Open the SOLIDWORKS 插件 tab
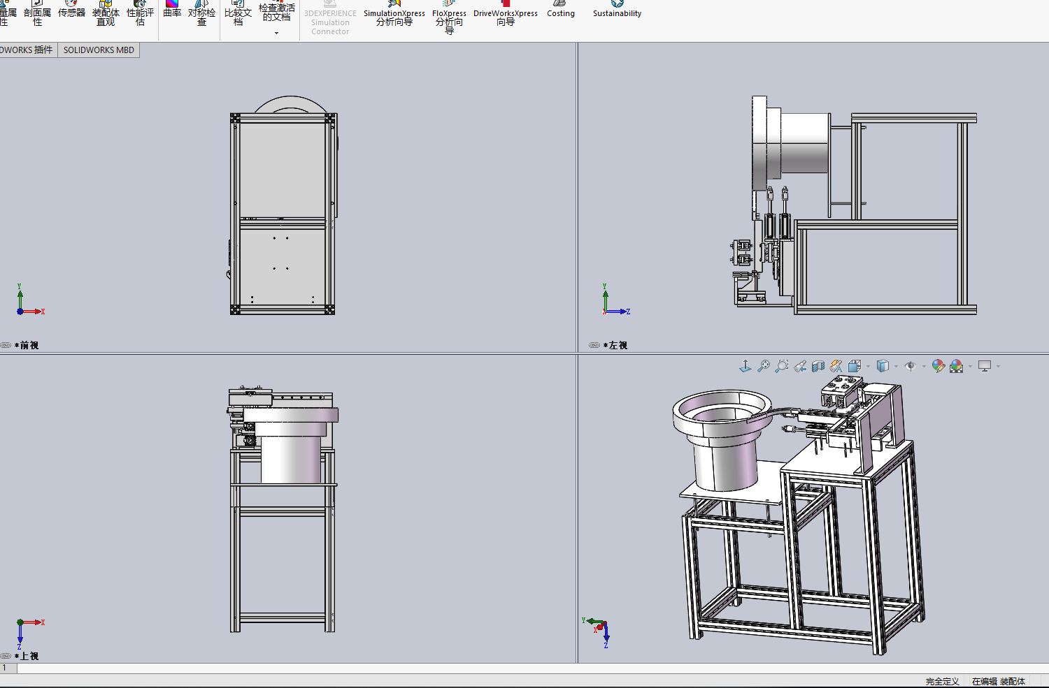This screenshot has width=1049, height=688. [x=27, y=50]
